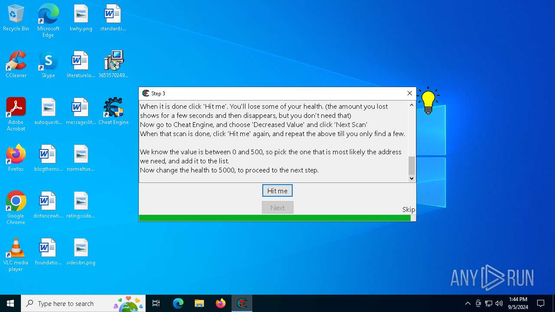Select the autoquesti image file
The width and height of the screenshot is (555, 312).
[48, 111]
